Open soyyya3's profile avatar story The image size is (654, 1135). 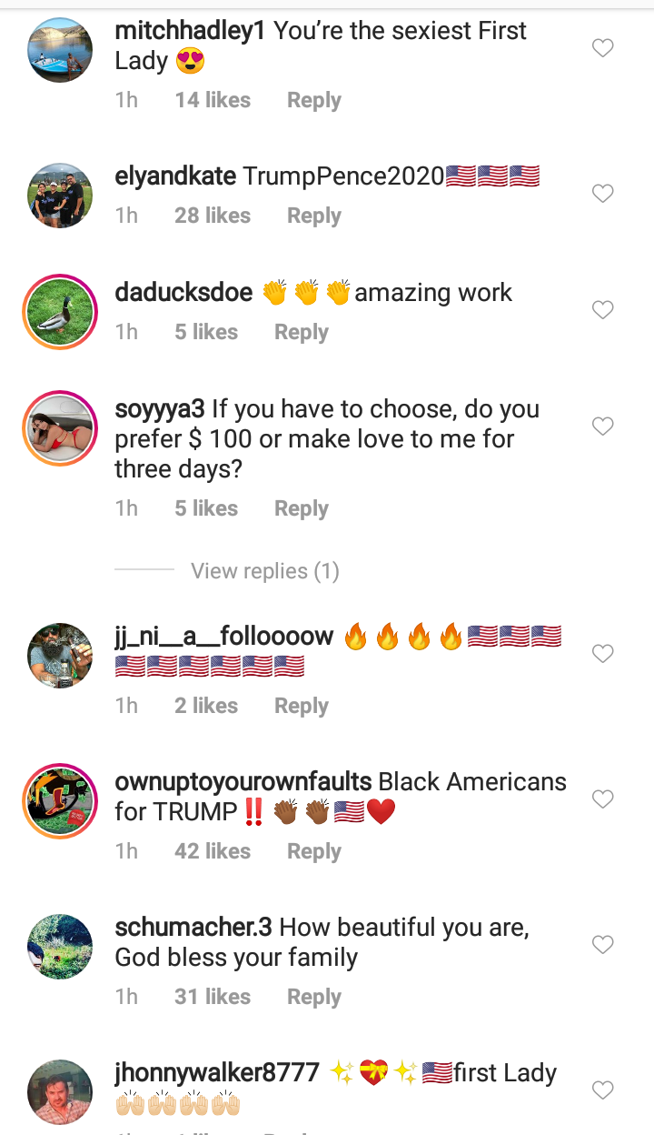pyautogui.click(x=61, y=428)
